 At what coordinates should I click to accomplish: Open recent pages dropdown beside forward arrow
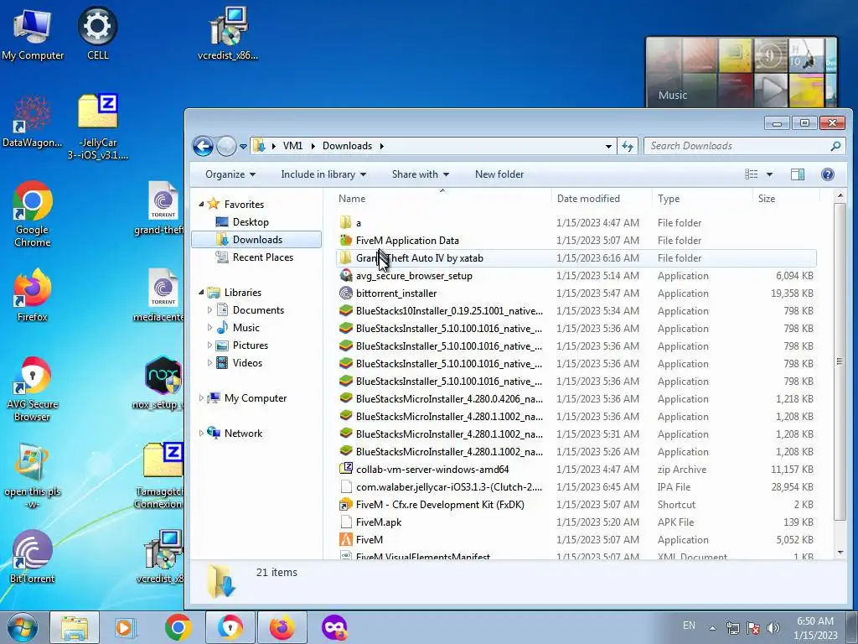click(x=243, y=146)
